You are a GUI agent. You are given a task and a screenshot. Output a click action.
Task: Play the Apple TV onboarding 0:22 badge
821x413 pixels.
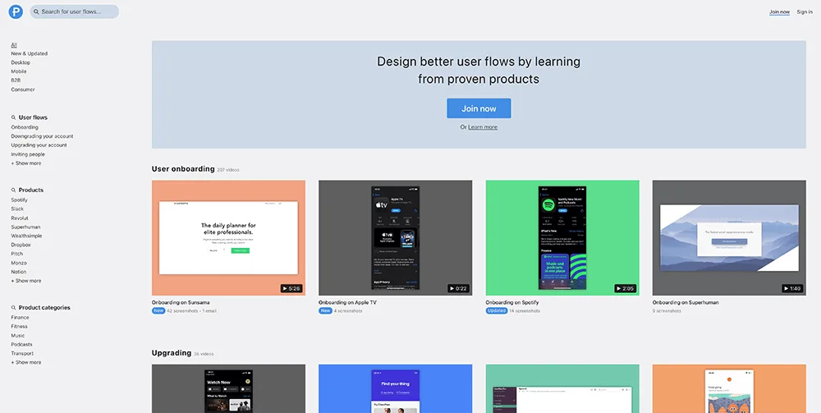458,288
